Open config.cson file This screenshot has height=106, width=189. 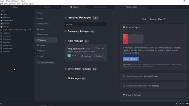(x=7, y=36)
